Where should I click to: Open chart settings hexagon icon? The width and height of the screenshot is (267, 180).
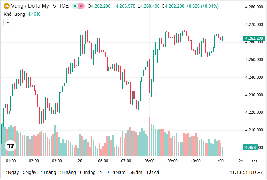(x=254, y=161)
